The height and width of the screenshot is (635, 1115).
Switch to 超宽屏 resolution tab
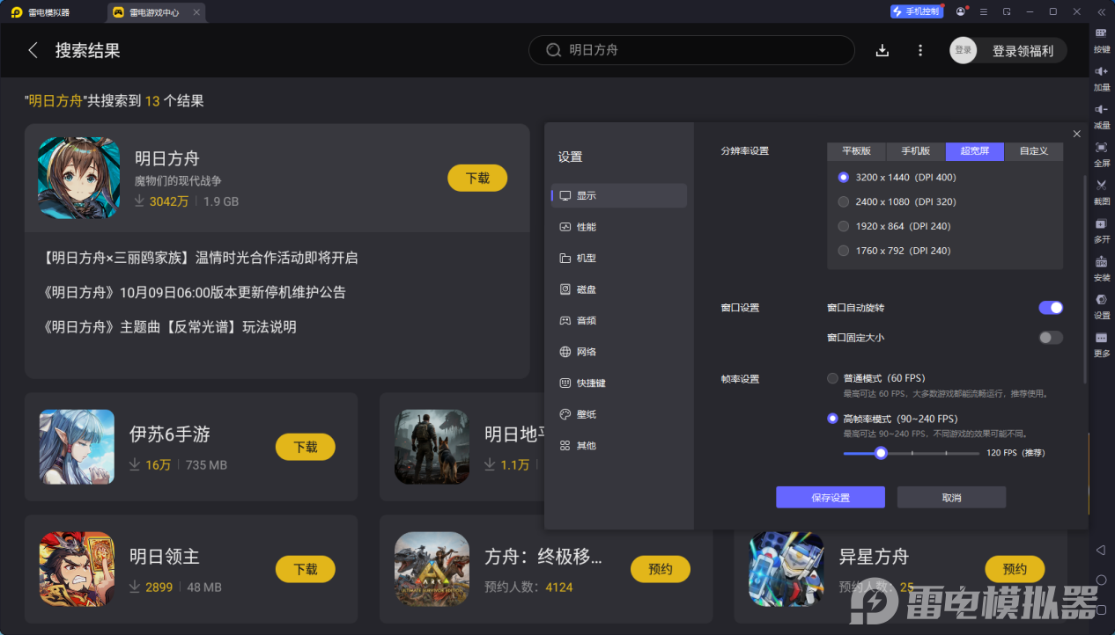(975, 151)
